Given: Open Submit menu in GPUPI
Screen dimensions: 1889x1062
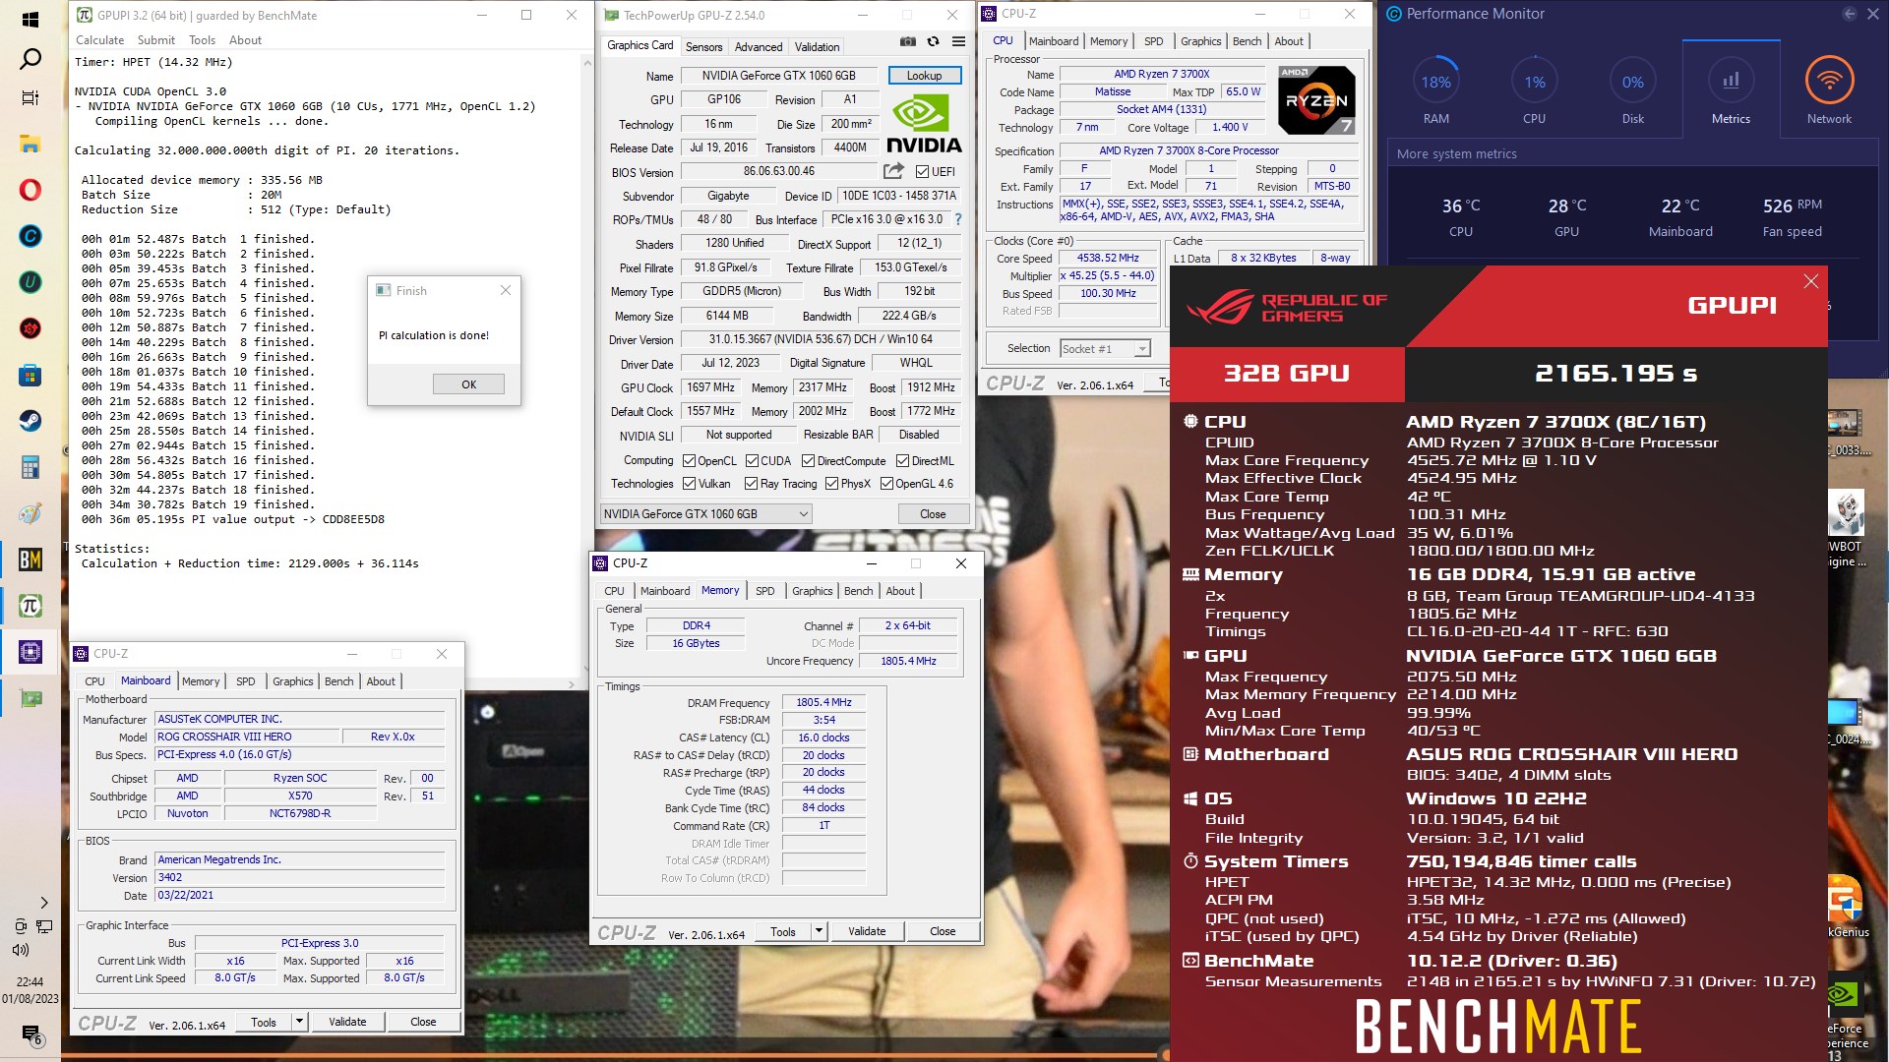Looking at the screenshot, I should [x=156, y=40].
